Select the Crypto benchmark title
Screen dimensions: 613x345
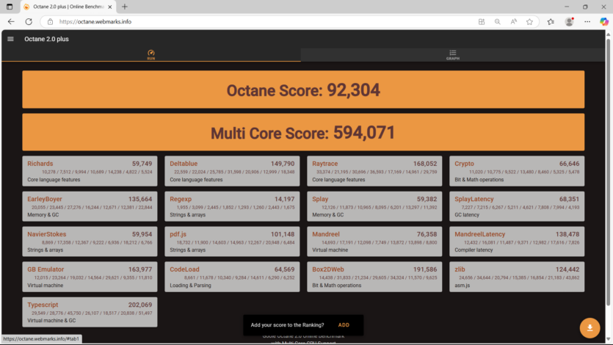point(464,164)
